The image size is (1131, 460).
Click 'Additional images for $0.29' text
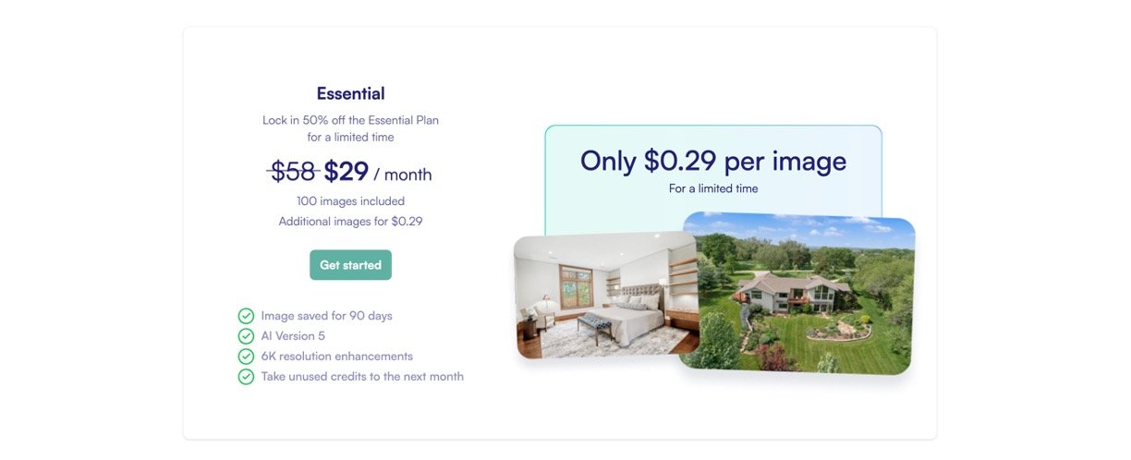[x=350, y=222]
